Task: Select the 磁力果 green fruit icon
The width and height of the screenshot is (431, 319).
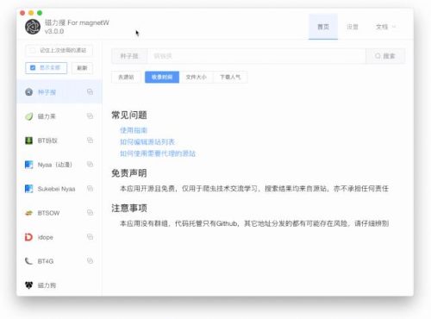Action: pyautogui.click(x=28, y=116)
